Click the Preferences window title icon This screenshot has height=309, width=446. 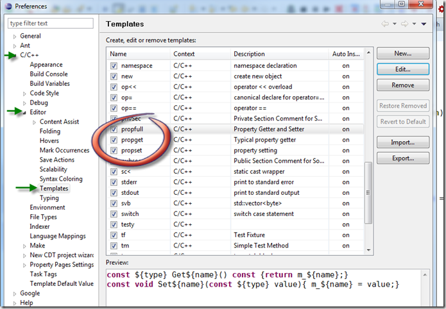point(7,6)
